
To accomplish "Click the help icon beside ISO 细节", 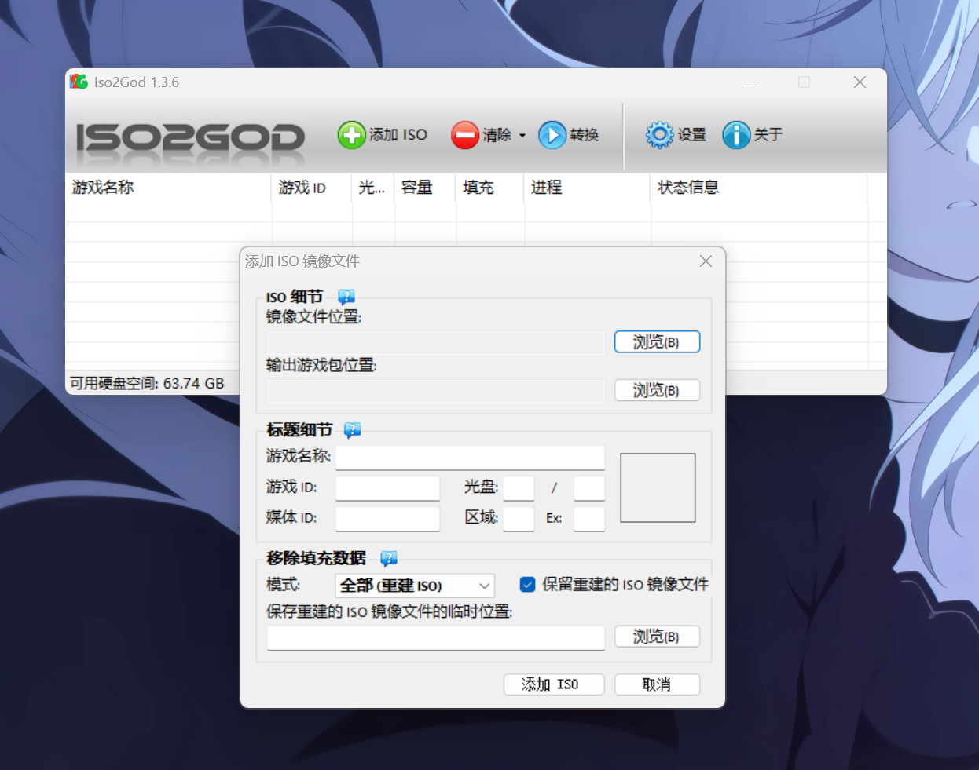I will coord(346,297).
